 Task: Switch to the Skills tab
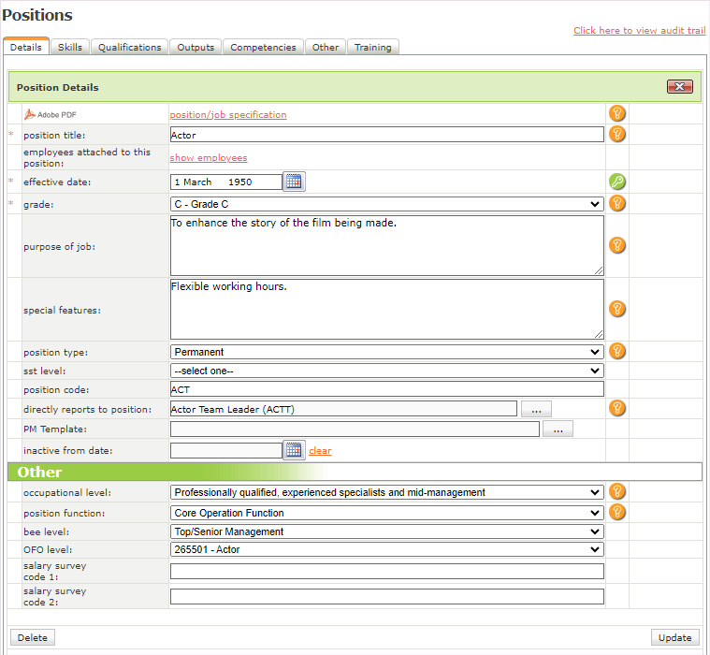[70, 47]
